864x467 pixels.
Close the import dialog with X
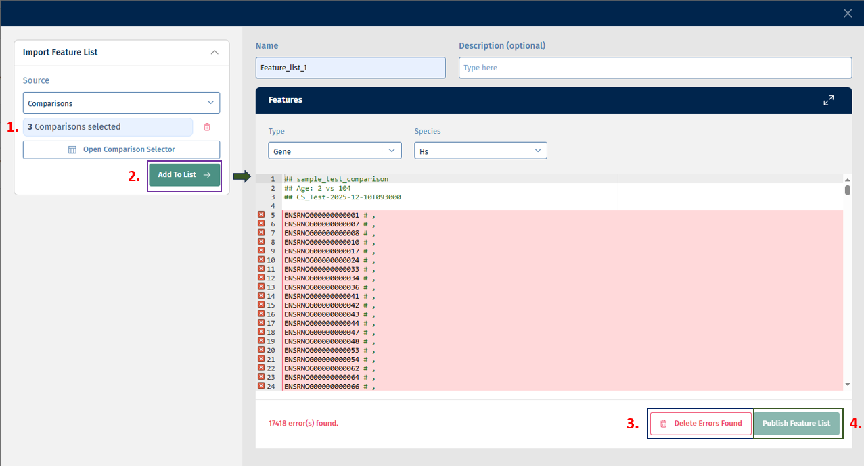click(847, 13)
